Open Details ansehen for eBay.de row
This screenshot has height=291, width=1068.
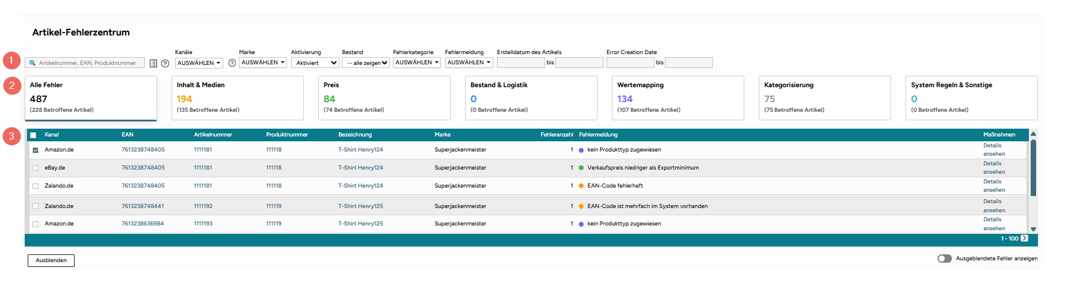(994, 168)
